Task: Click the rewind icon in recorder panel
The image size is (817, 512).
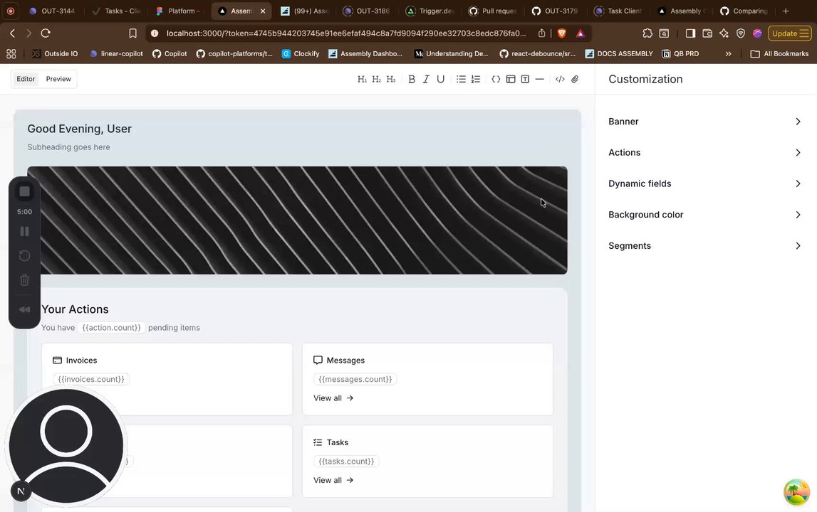Action: (24, 309)
